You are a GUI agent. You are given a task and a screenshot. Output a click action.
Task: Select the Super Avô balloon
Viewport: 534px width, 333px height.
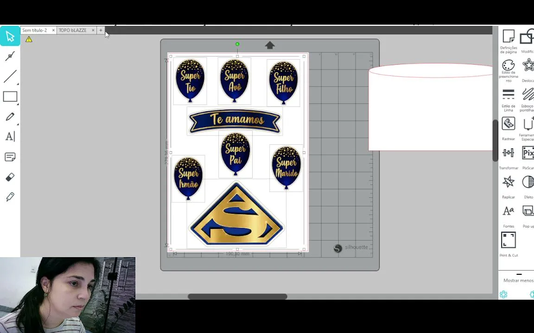click(234, 81)
